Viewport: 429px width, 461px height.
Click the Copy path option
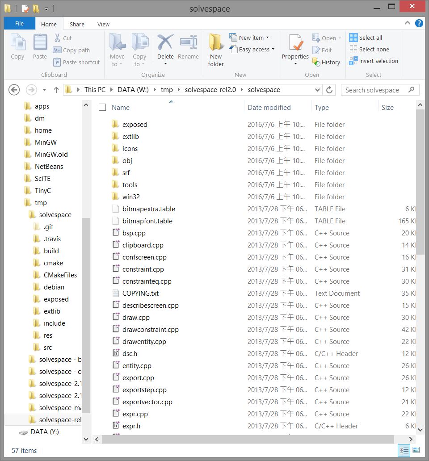71,50
